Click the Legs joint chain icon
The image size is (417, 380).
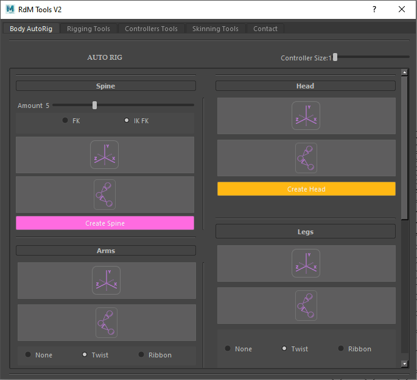306,306
